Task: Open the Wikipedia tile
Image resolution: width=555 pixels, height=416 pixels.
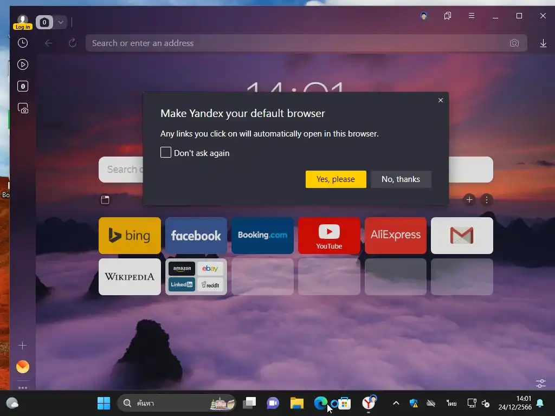Action: [x=130, y=277]
